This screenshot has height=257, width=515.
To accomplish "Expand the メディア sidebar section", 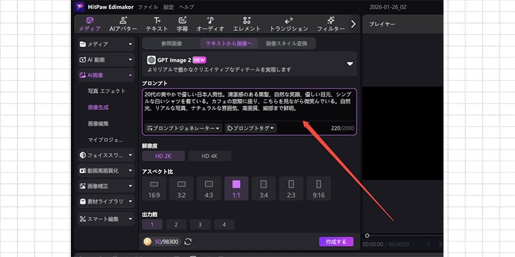I will click(x=106, y=44).
